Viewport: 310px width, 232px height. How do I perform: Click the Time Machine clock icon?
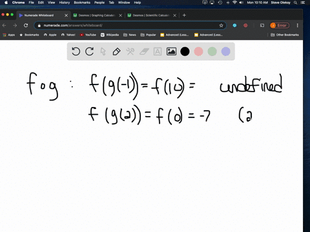(220, 3)
